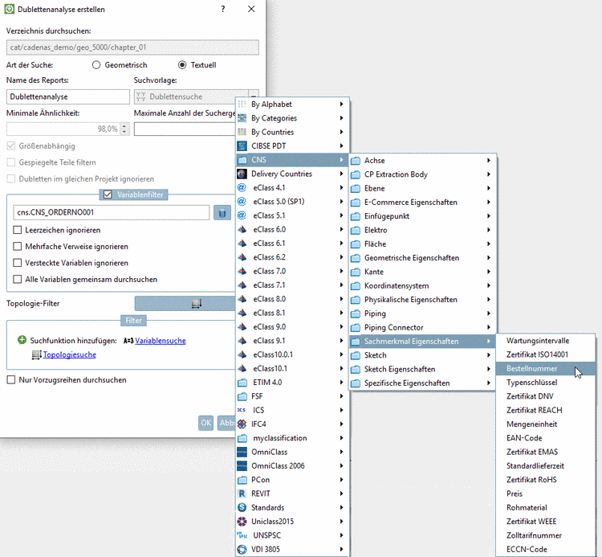Click the Uniclass2015 icon

[x=242, y=522]
